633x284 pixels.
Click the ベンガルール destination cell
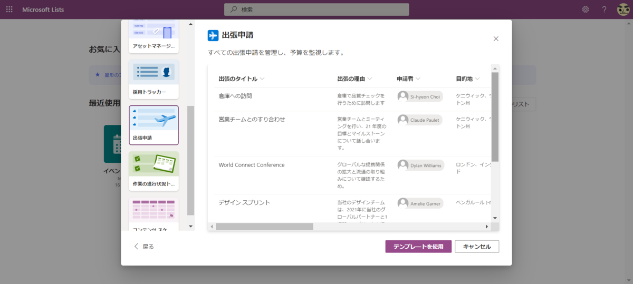pyautogui.click(x=473, y=202)
